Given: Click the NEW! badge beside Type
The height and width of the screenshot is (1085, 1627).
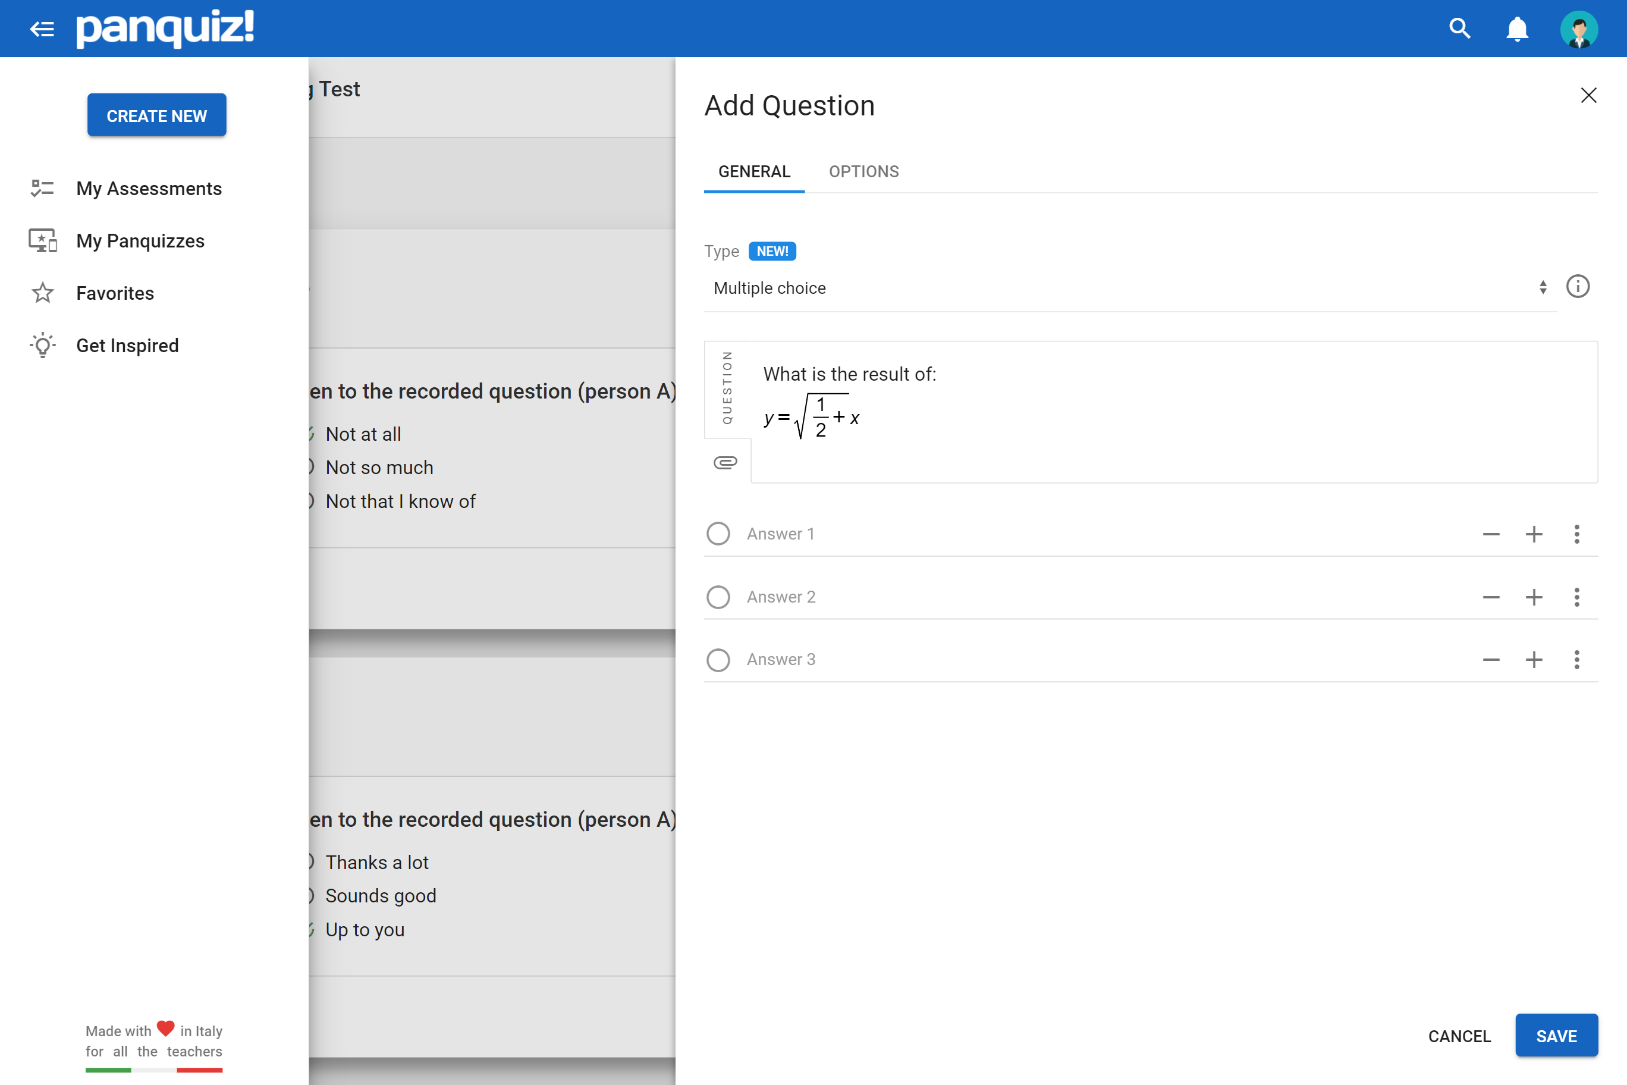Looking at the screenshot, I should point(772,251).
